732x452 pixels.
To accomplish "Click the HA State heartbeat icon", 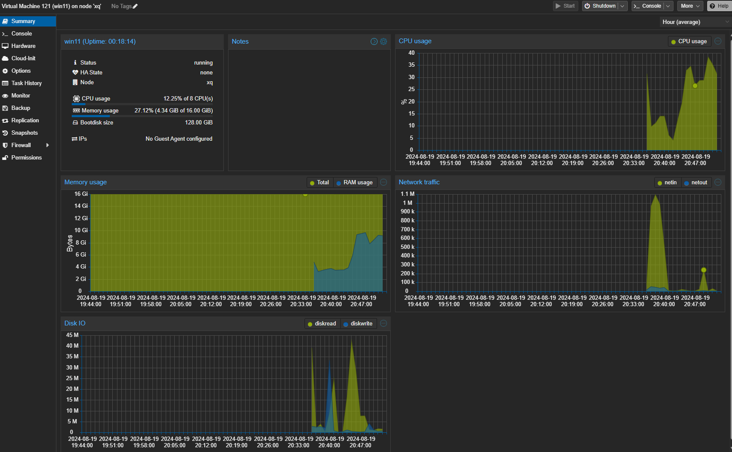I will (x=75, y=72).
